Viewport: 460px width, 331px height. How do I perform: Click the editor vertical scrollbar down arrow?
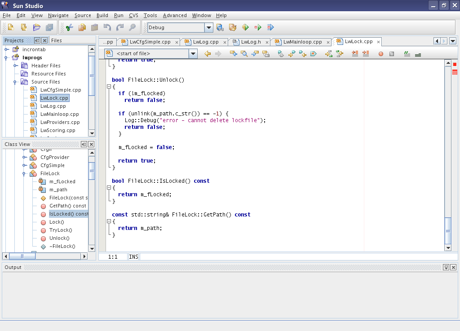[448, 248]
